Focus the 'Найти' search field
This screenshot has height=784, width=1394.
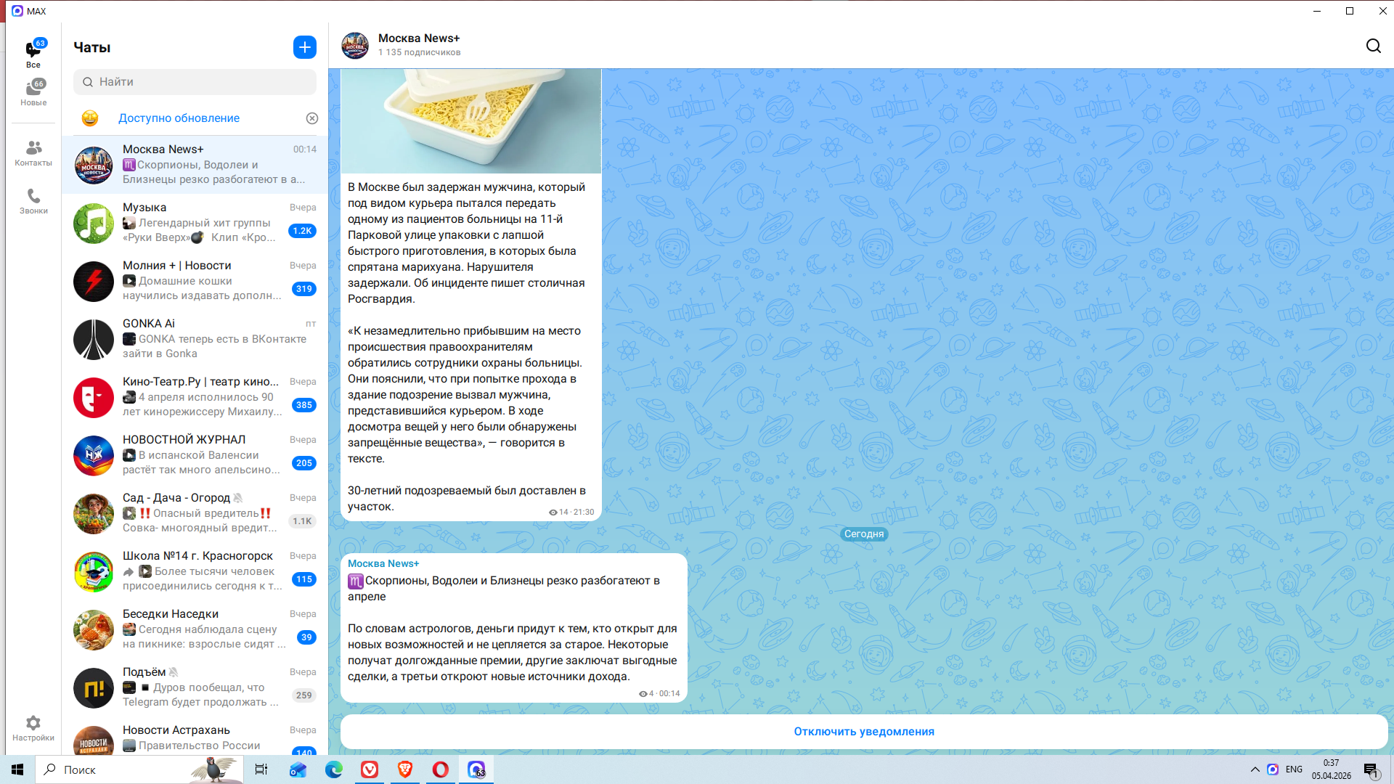tap(195, 82)
